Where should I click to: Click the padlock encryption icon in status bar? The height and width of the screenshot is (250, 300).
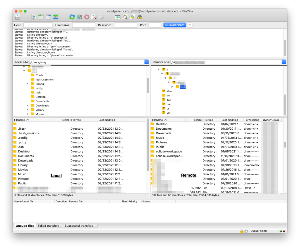point(242,231)
